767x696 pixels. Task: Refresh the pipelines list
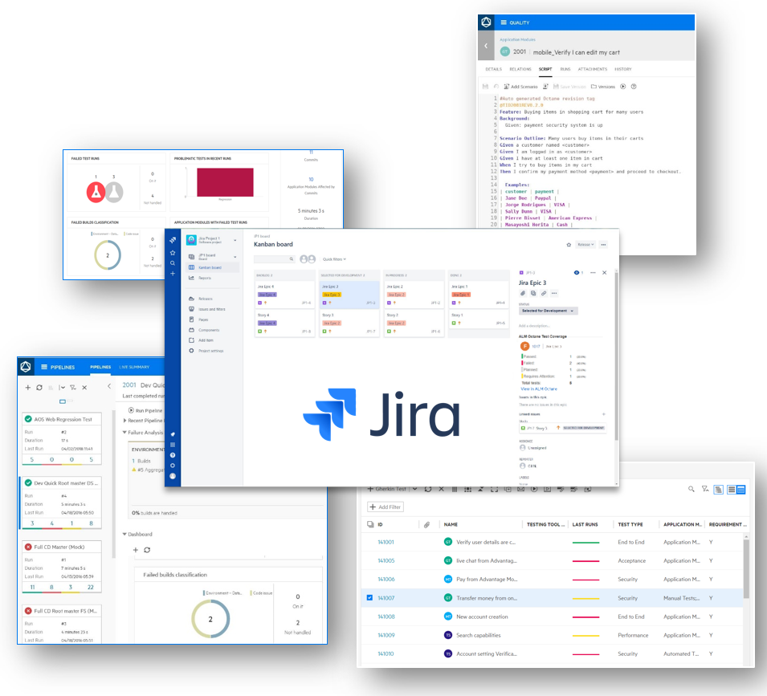pos(39,388)
